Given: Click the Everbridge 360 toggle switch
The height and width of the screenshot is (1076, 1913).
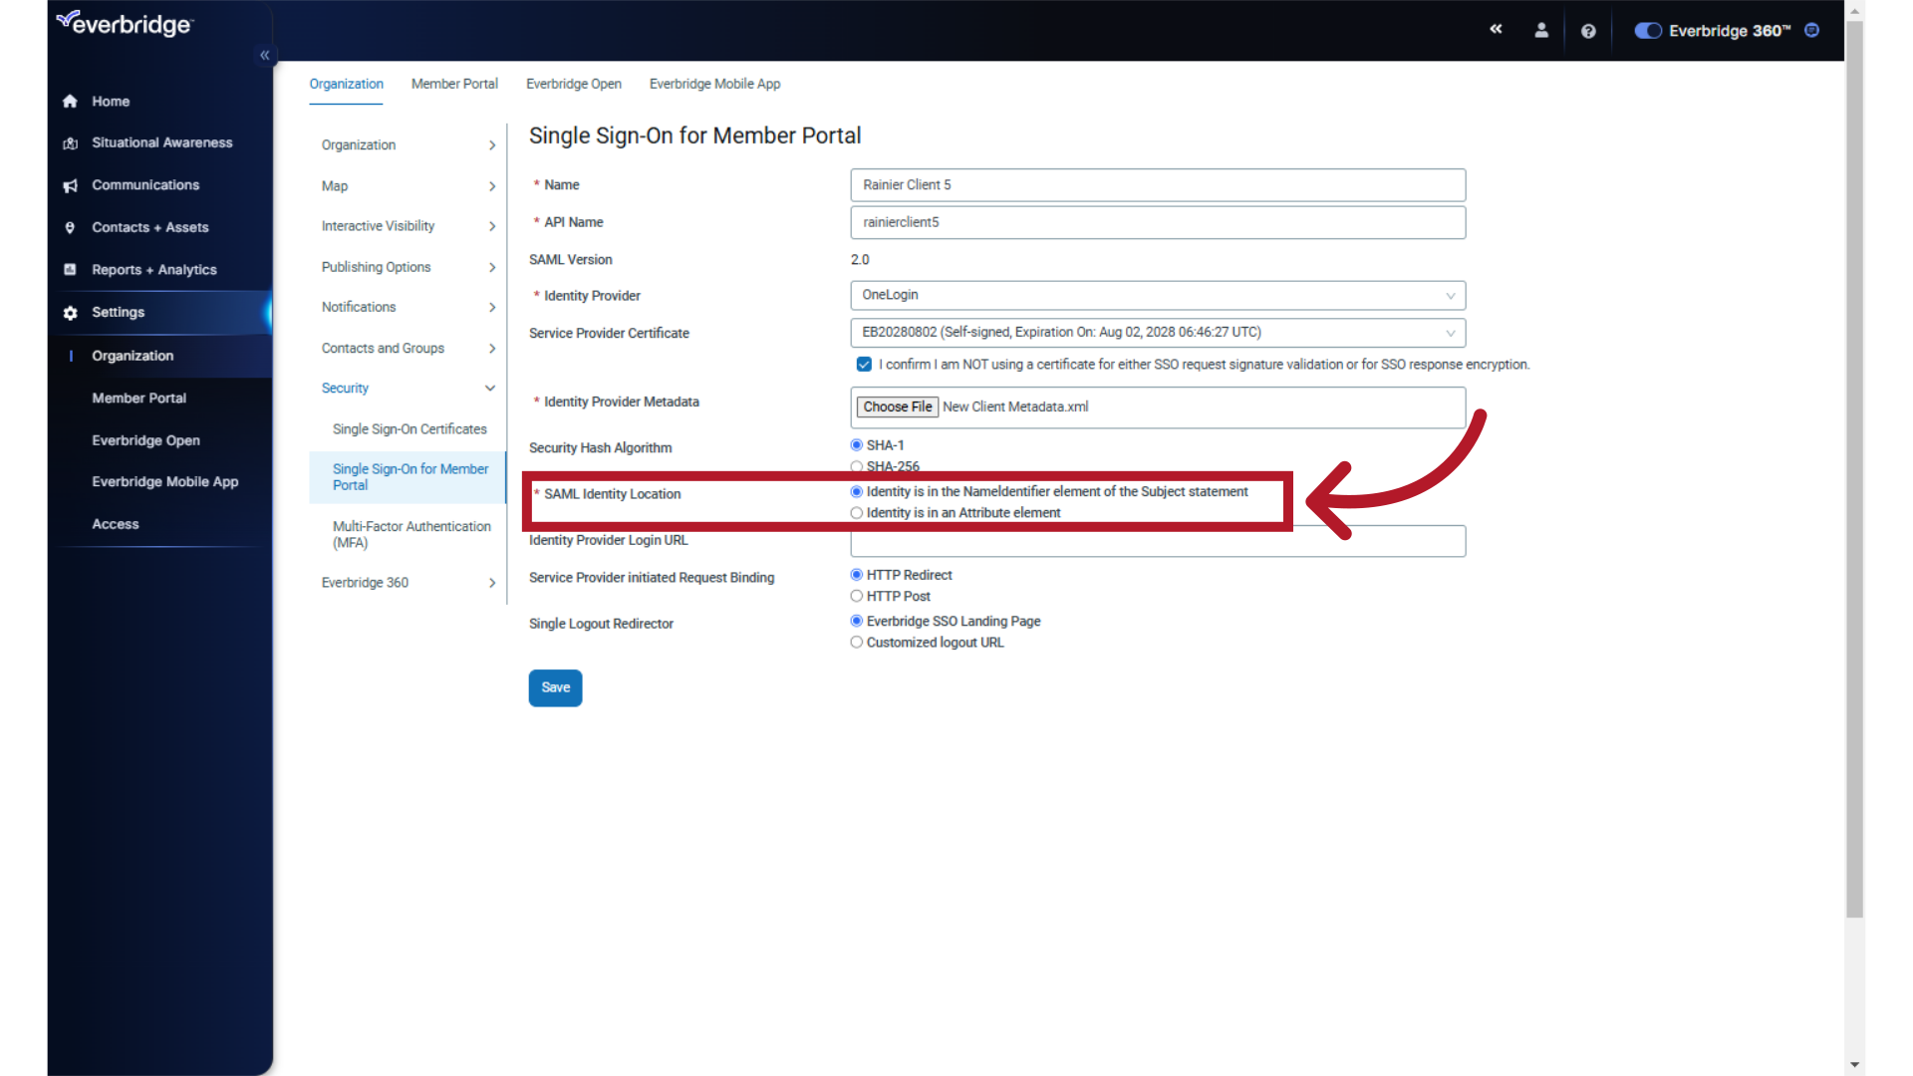Looking at the screenshot, I should [x=1646, y=29].
